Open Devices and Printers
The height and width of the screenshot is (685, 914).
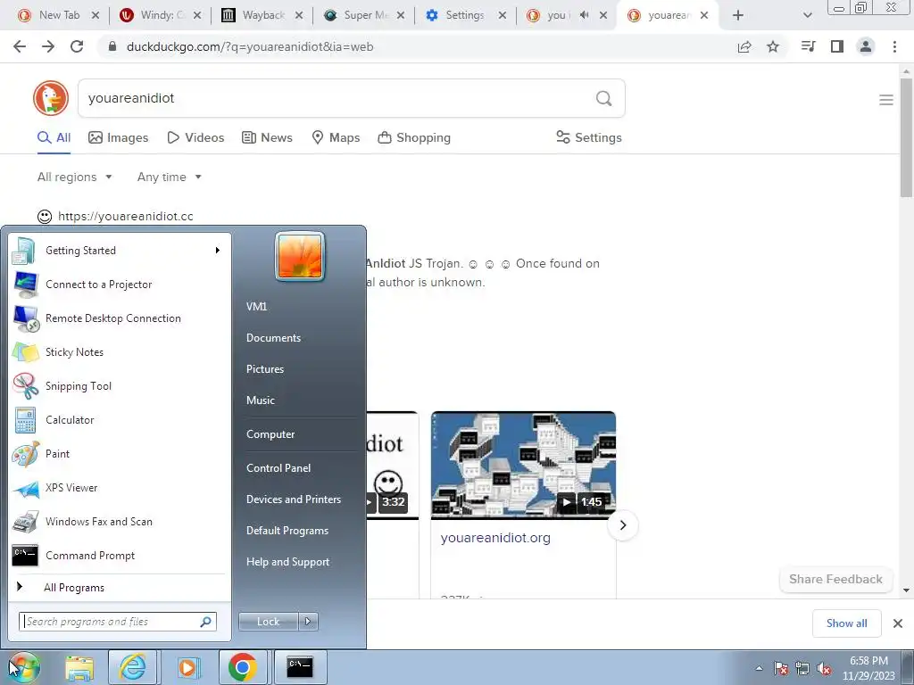(x=293, y=499)
